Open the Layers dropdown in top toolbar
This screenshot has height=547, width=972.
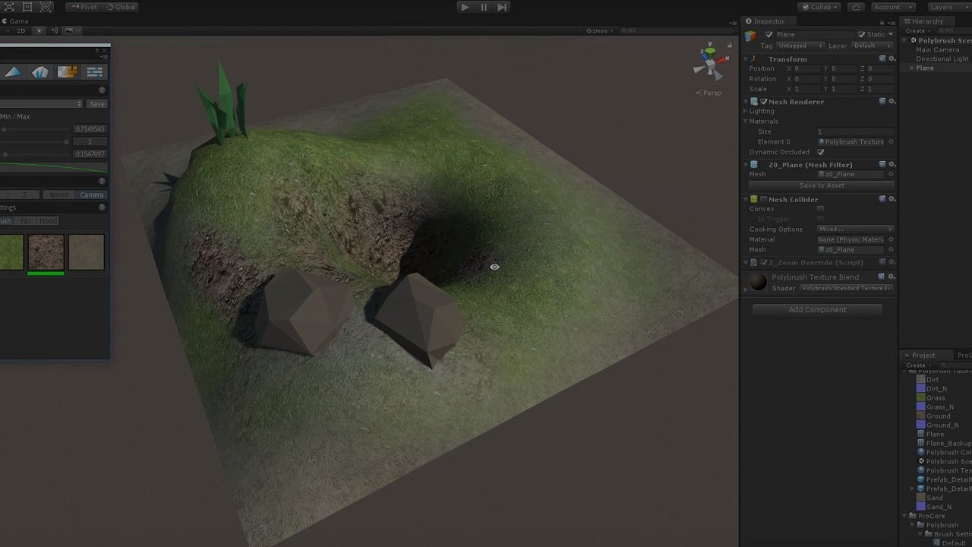(x=945, y=7)
